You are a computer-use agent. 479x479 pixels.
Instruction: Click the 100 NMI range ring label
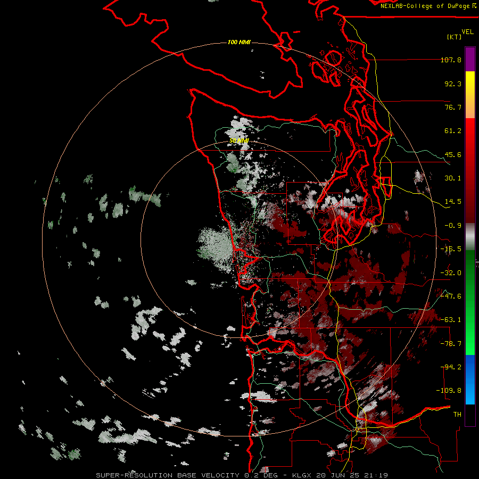pyautogui.click(x=239, y=42)
